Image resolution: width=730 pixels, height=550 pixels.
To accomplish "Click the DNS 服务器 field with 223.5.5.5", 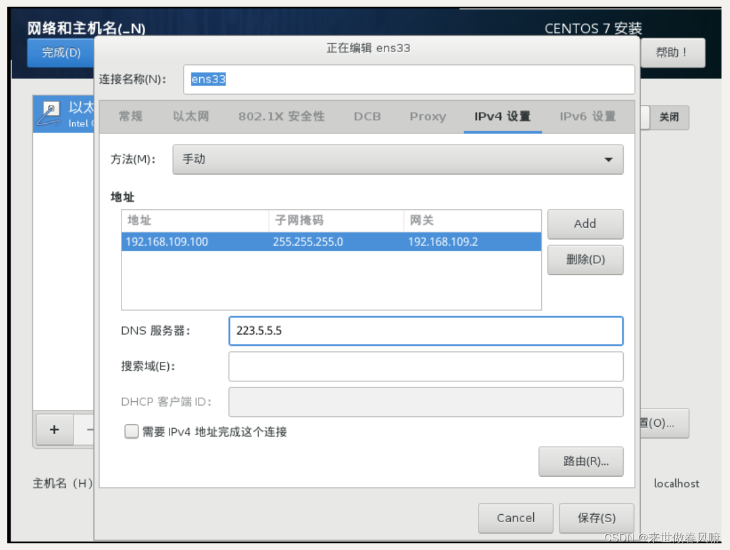I will click(x=426, y=331).
